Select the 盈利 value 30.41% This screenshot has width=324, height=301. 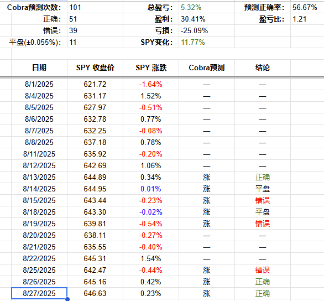point(207,19)
